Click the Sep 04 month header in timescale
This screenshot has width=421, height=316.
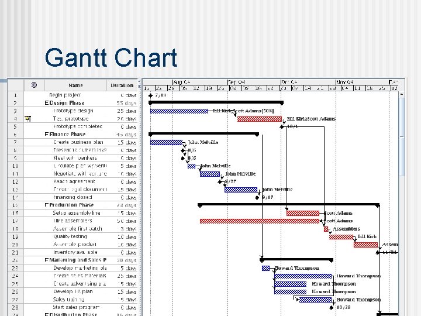coord(254,82)
